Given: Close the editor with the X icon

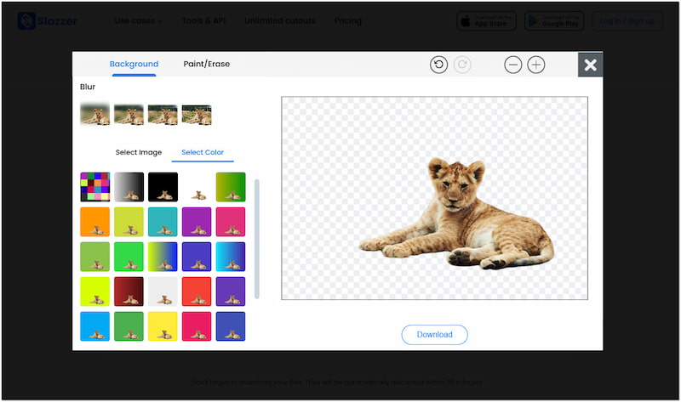Looking at the screenshot, I should [590, 65].
